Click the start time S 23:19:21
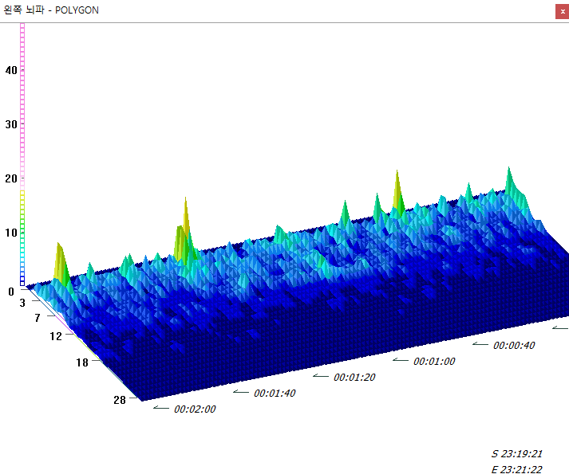Viewport: 569px width, 474px height. pyautogui.click(x=516, y=453)
